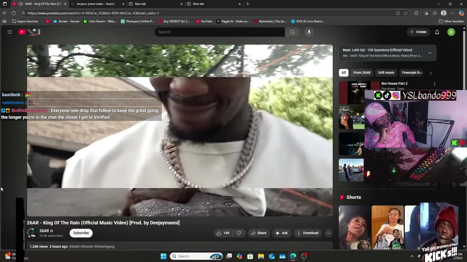This screenshot has width=467, height=262.
Task: Open KICK & Cross Realm bookmark
Action: click(307, 21)
